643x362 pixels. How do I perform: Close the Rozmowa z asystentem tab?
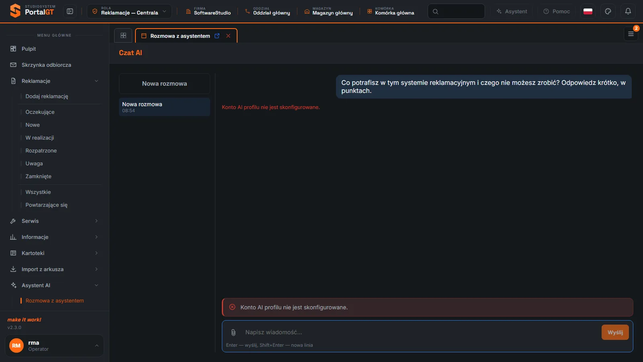tap(228, 36)
